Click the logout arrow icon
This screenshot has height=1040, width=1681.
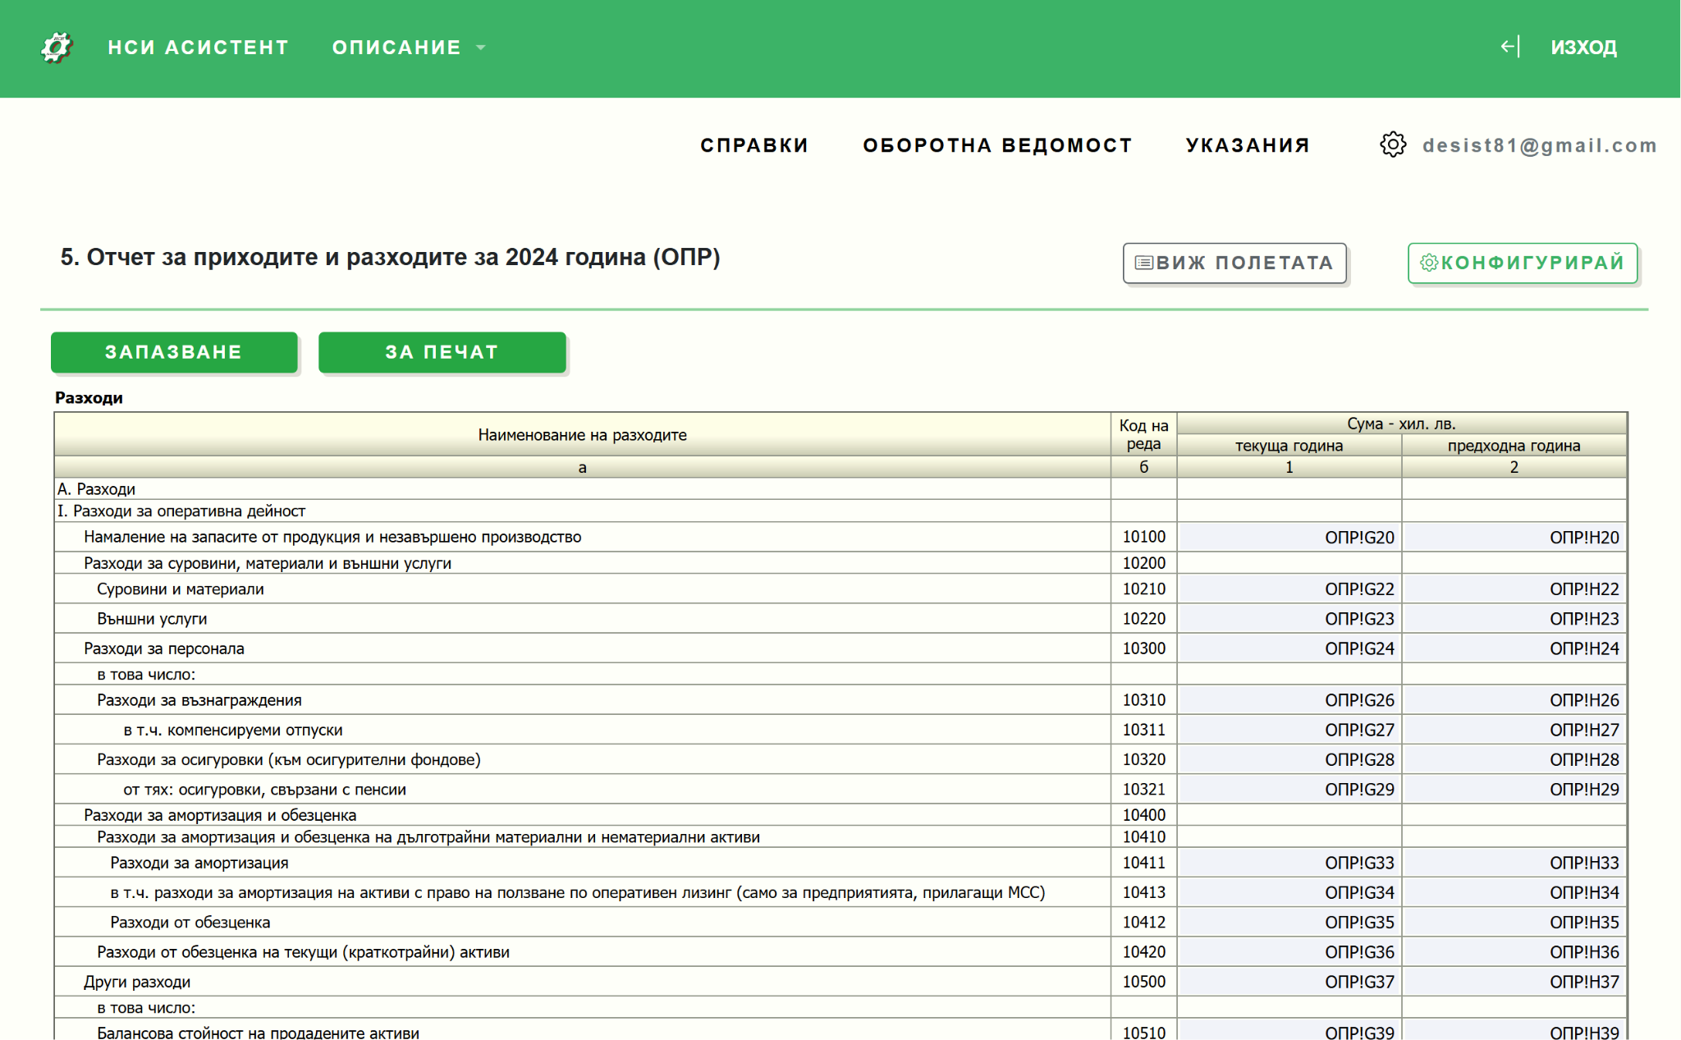(1509, 47)
